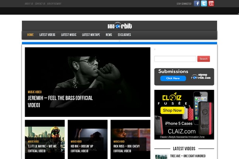Open the Exclusives menu item
Viewport: 239px width, 159px height.
[124, 35]
